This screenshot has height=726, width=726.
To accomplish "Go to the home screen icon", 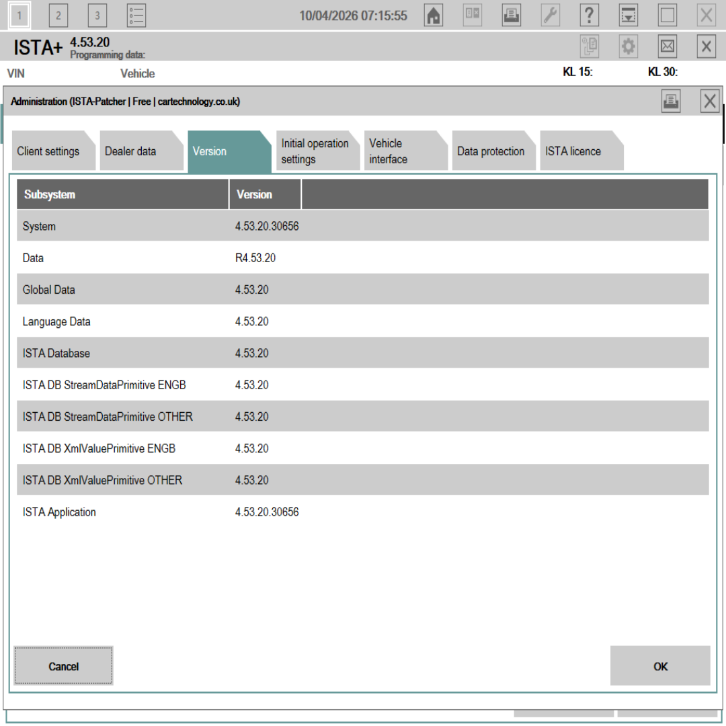I will [434, 15].
